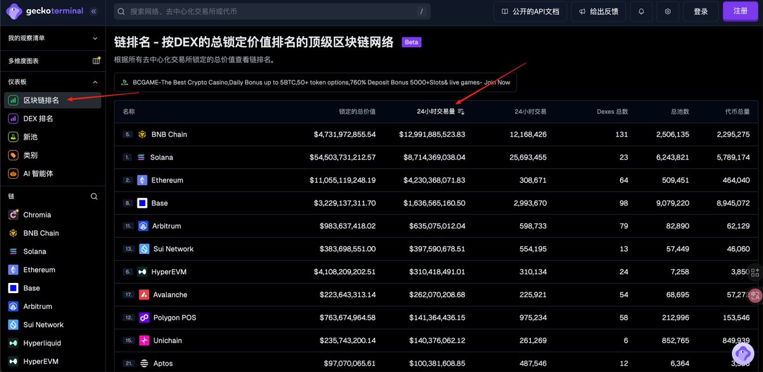Click the Arbitrum icon in the table row
This screenshot has width=763, height=372.
point(143,226)
